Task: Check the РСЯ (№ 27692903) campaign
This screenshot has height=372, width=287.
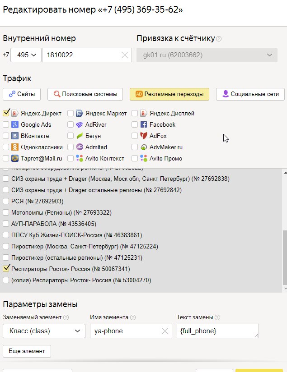Action: [x=6, y=201]
